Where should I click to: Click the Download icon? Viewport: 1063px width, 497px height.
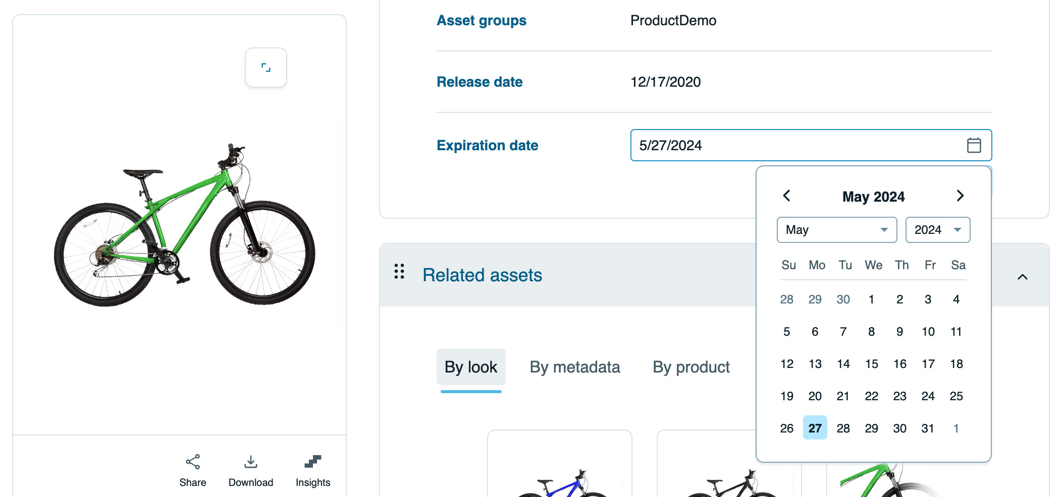pyautogui.click(x=251, y=462)
